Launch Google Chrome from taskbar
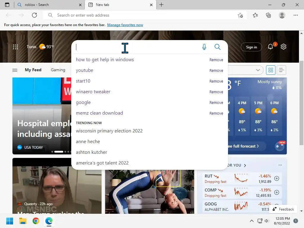The height and width of the screenshot is (228, 304). [36, 221]
